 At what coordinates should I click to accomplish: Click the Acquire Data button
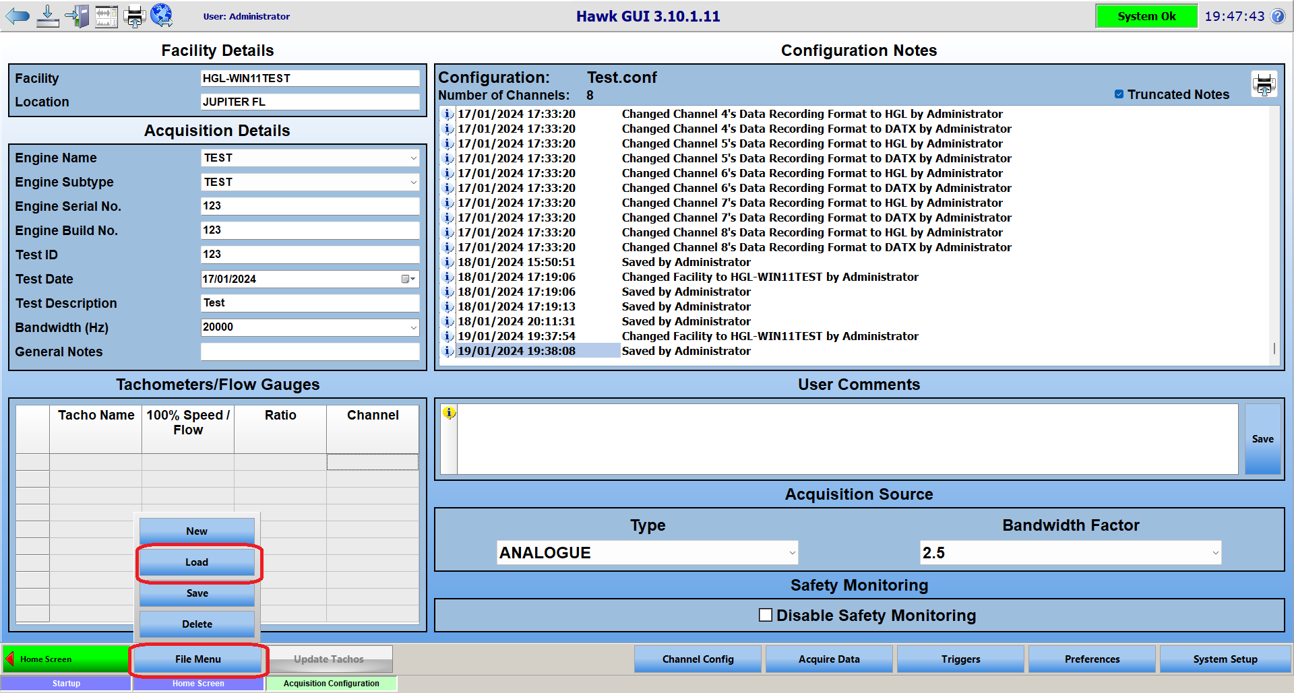point(829,659)
